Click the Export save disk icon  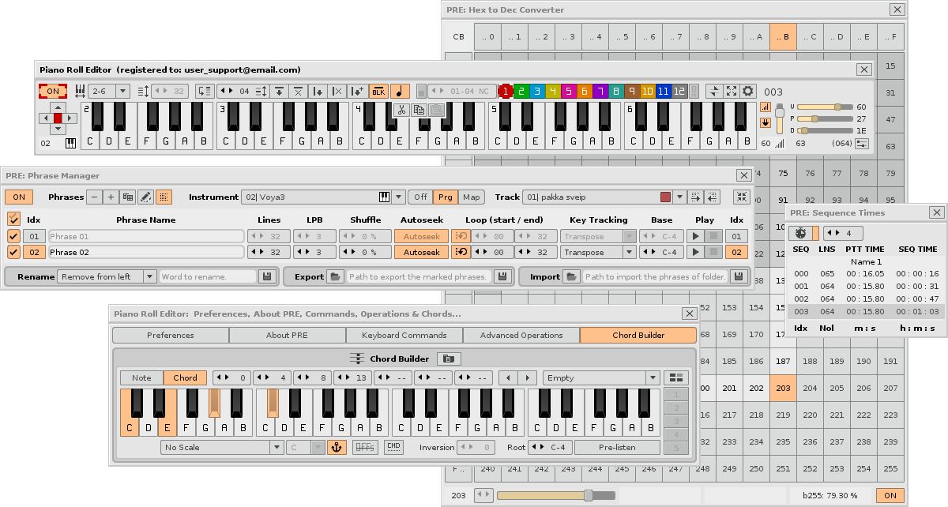(x=501, y=277)
